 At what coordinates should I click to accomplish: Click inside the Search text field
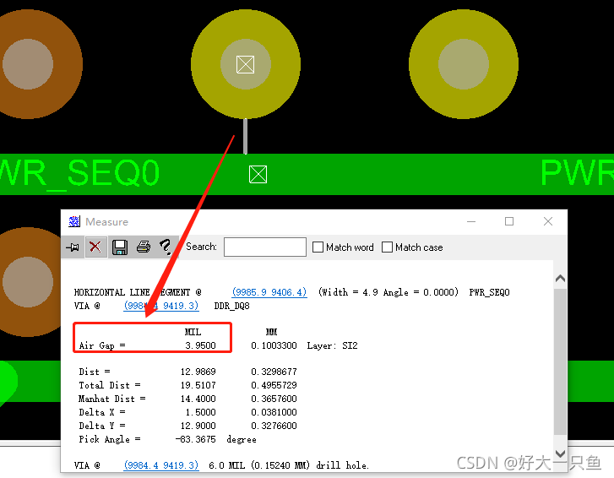tap(264, 247)
